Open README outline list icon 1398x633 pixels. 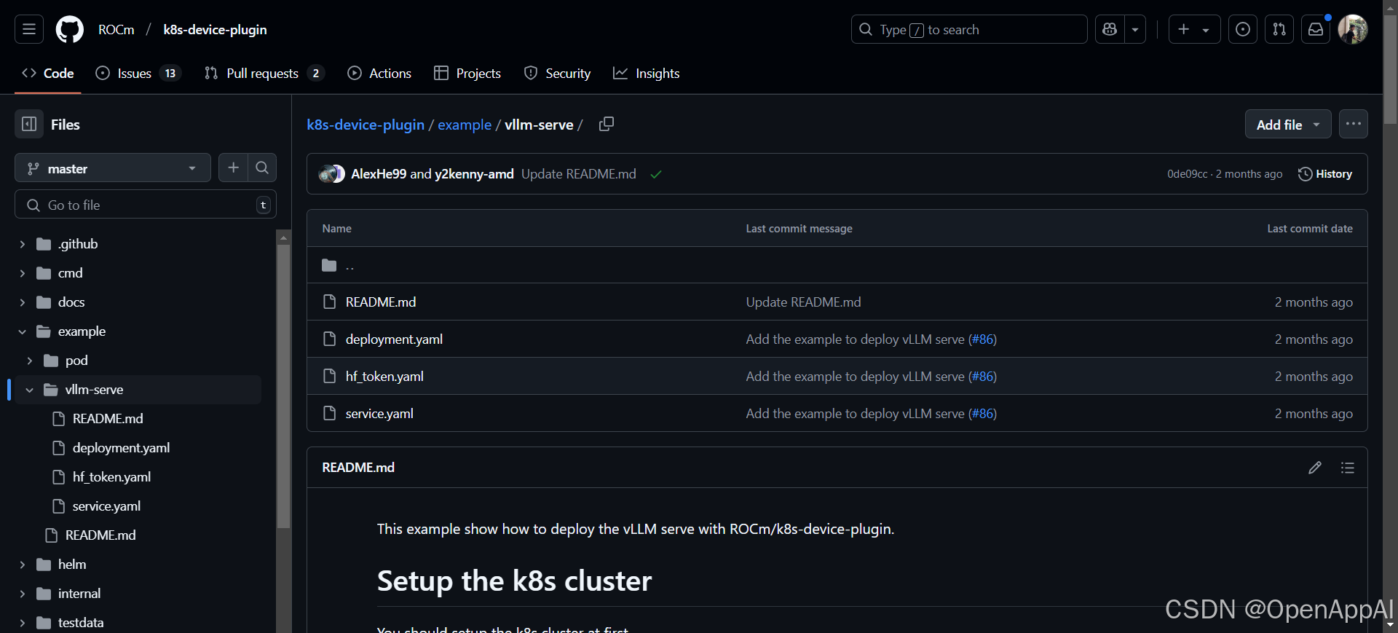1348,468
